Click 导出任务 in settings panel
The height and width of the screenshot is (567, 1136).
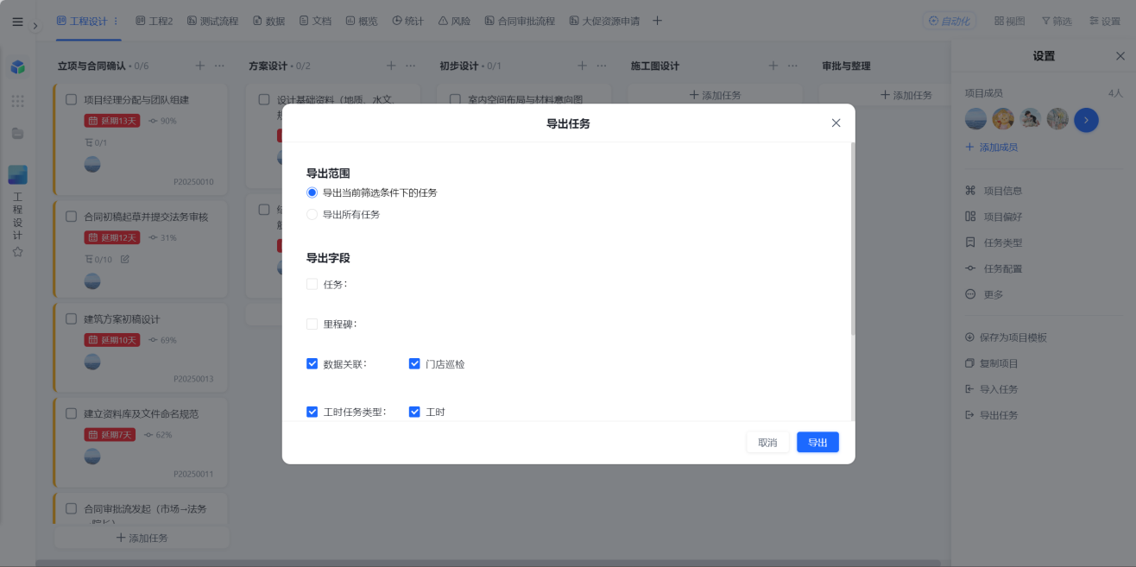coord(992,415)
